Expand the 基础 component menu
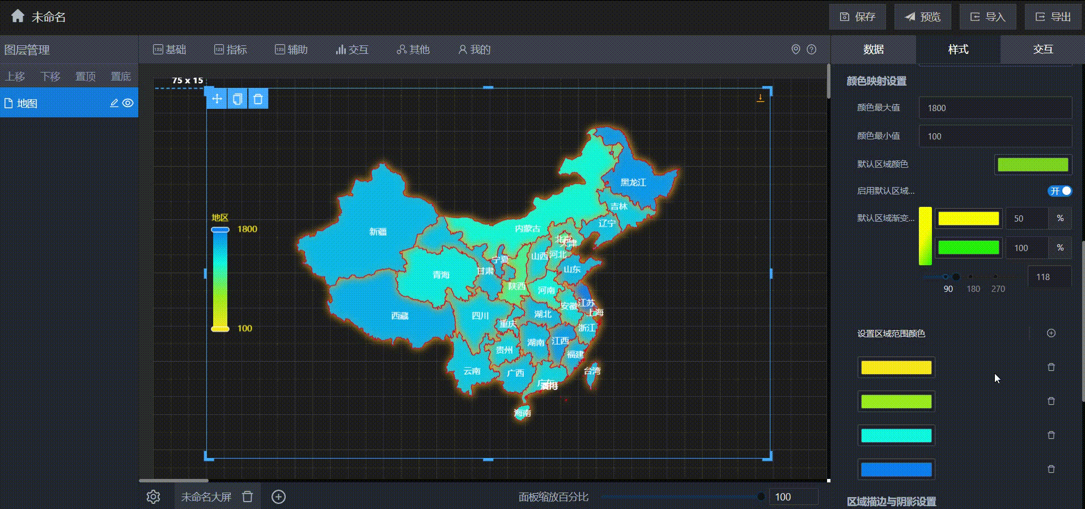The image size is (1085, 509). (169, 50)
